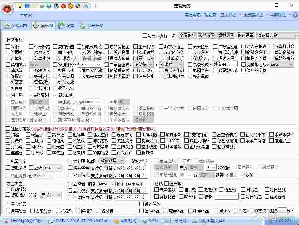
Task: Open the 关数 第1关 dropdown
Action: pos(51,195)
